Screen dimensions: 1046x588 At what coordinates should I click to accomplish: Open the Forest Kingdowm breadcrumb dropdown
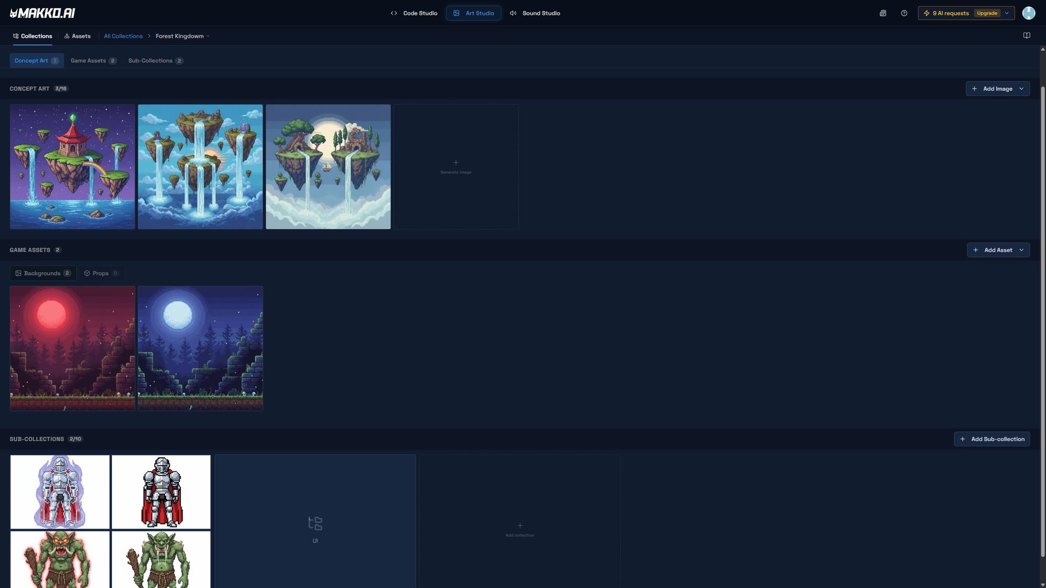pyautogui.click(x=183, y=36)
